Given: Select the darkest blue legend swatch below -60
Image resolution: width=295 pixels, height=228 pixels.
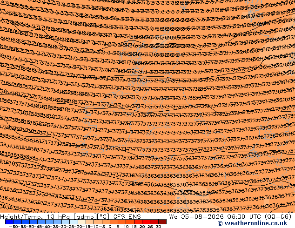Looking at the screenshot, I should coord(9,222).
